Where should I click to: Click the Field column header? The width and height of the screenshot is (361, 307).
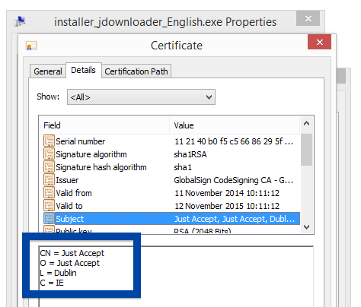[104, 125]
